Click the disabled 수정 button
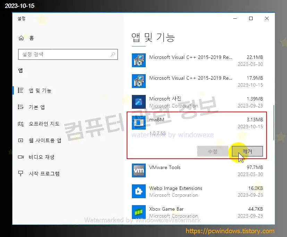Screen dimensions: 287x237 (213, 151)
